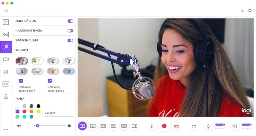The width and height of the screenshot is (256, 136).
Task: Open the ALT shortcuts sidebar icon
Action: pos(6,84)
